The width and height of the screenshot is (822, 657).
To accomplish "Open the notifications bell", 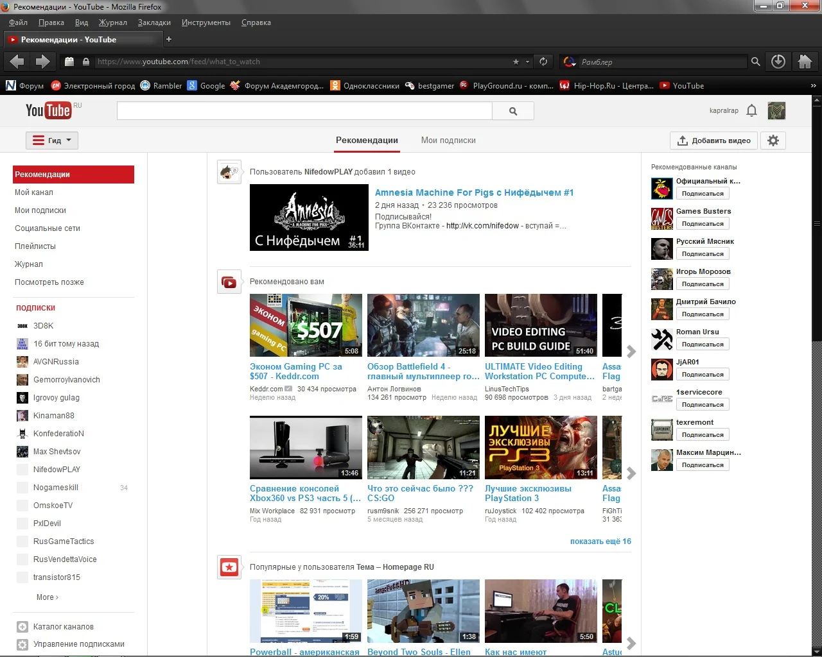I will pyautogui.click(x=752, y=110).
